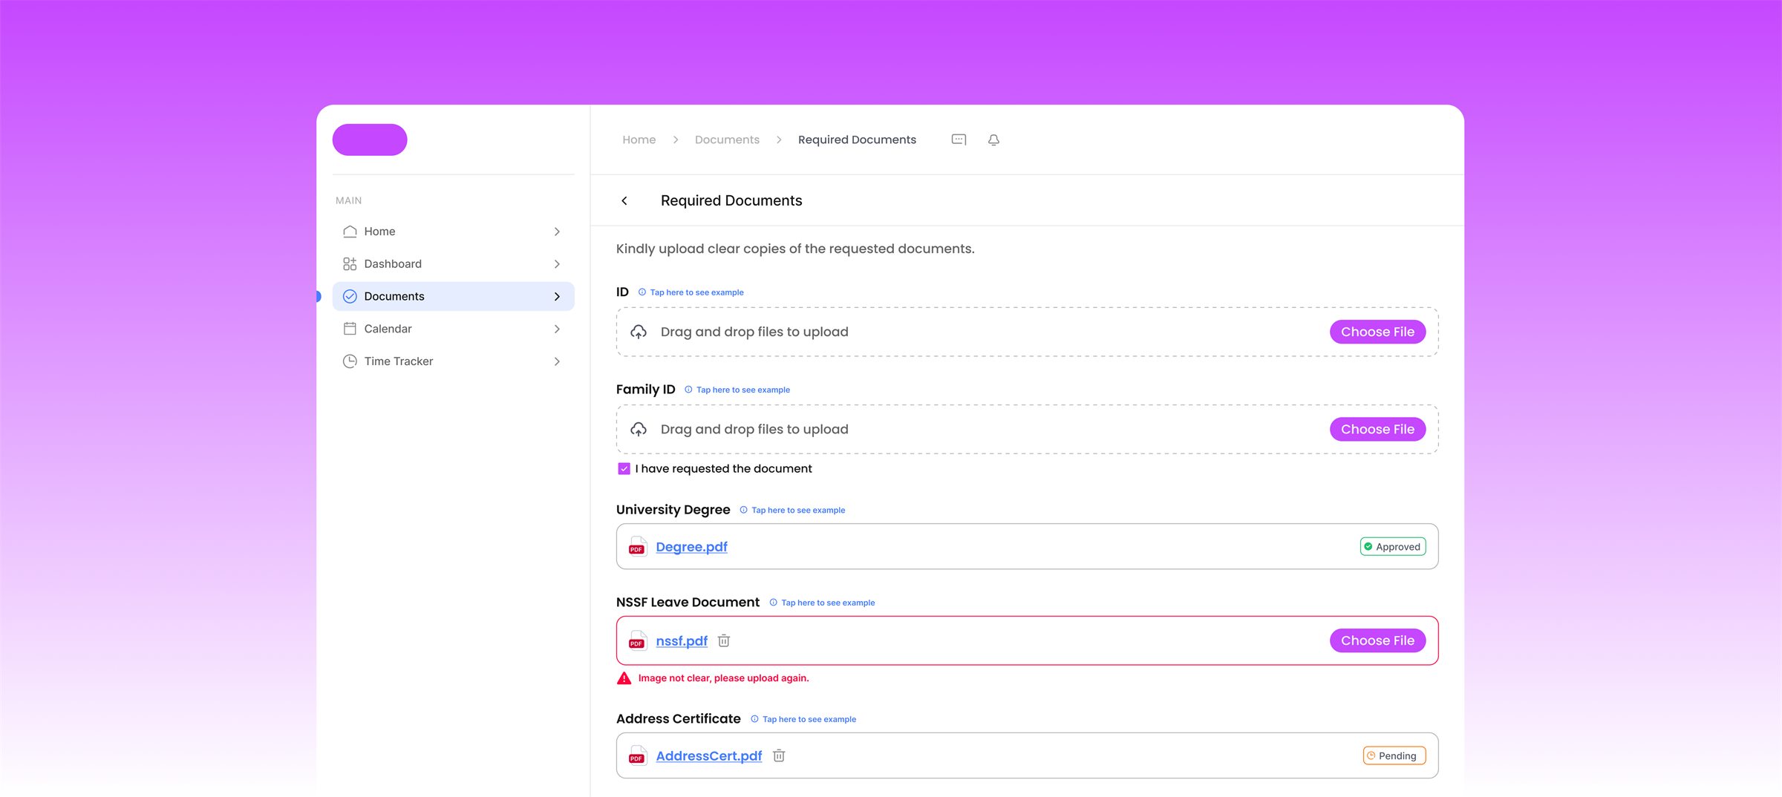
Task: Delete nssf.pdf with trash icon
Action: 724,640
